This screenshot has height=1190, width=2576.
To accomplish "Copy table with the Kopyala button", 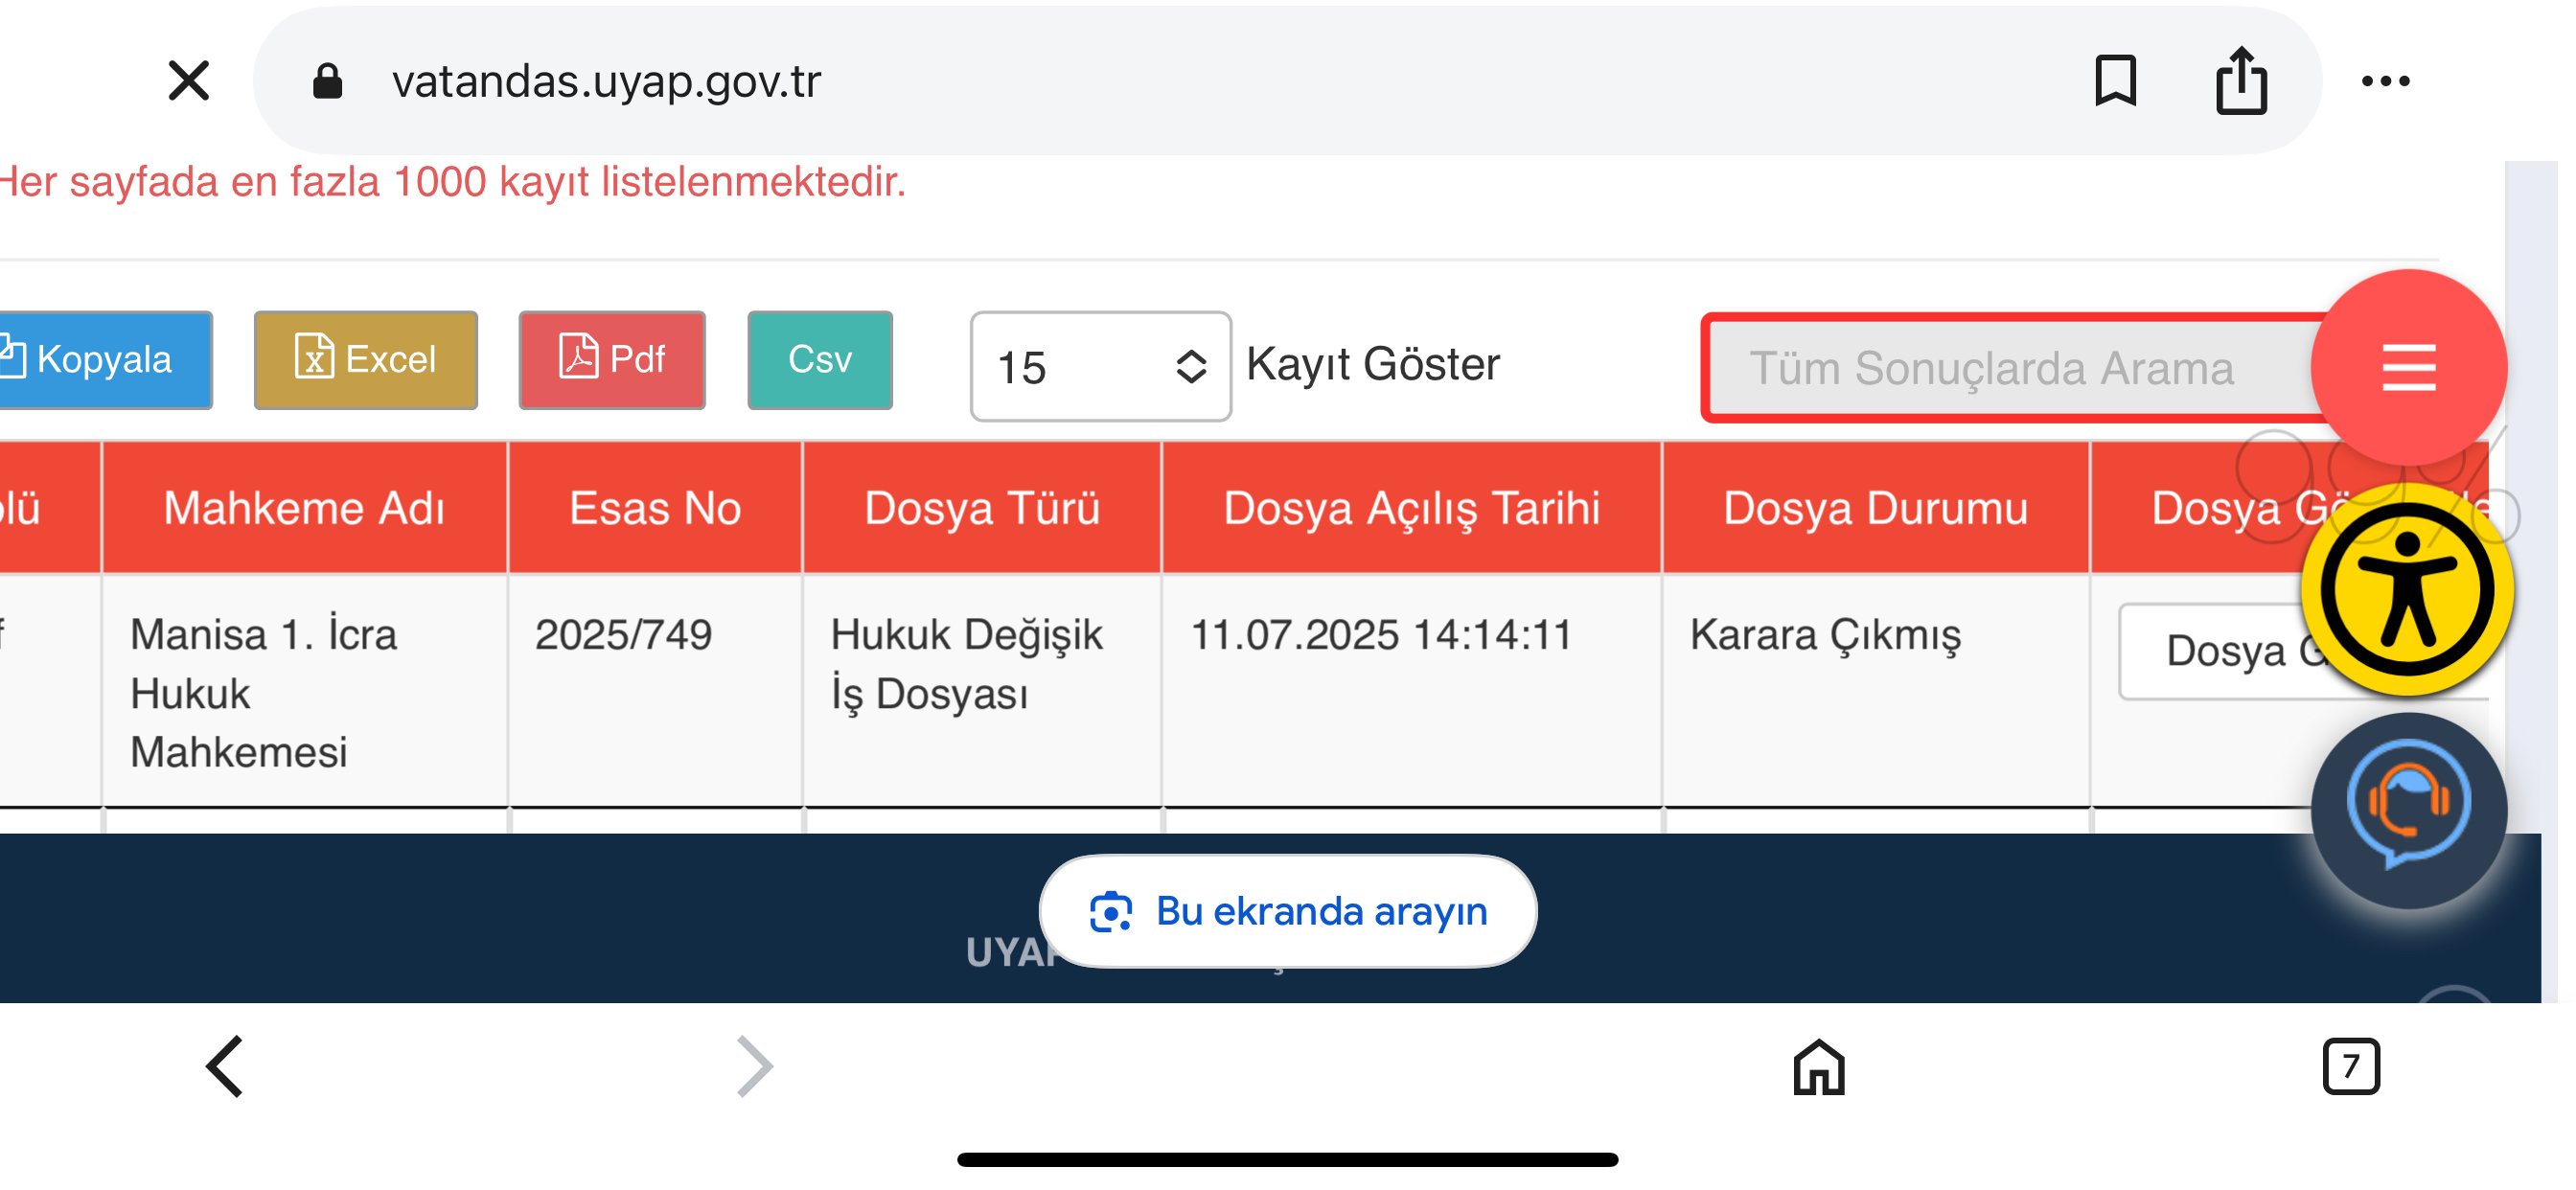I will click(104, 360).
